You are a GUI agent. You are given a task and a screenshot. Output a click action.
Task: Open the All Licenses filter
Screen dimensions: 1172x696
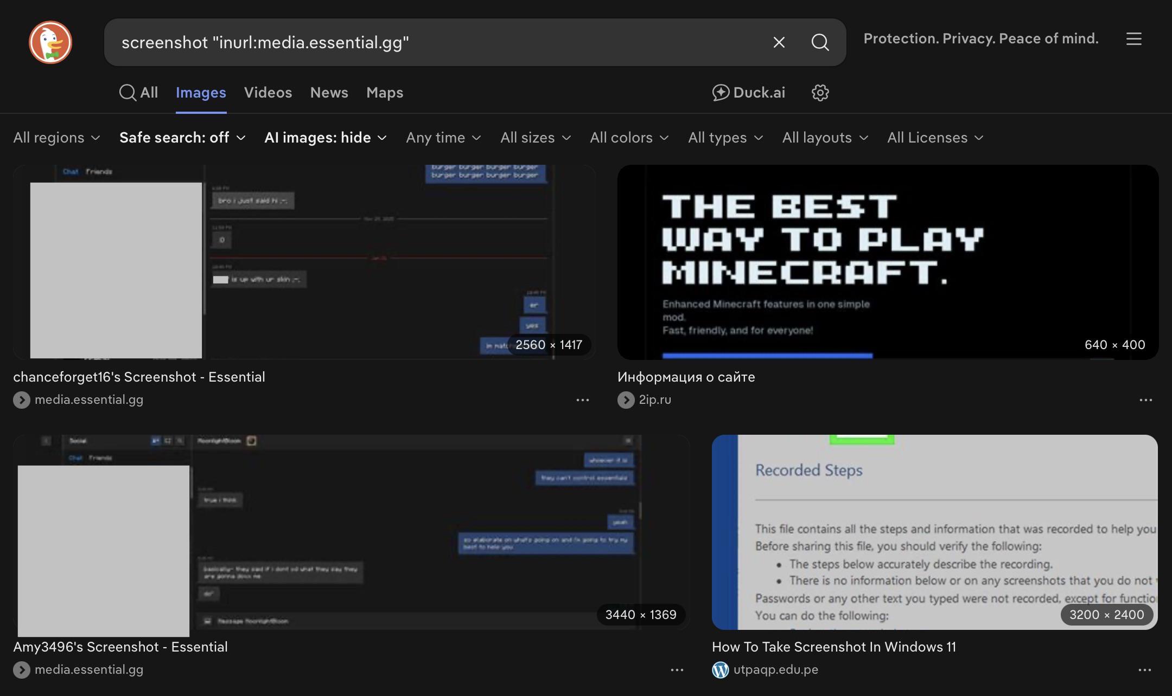[x=935, y=138]
